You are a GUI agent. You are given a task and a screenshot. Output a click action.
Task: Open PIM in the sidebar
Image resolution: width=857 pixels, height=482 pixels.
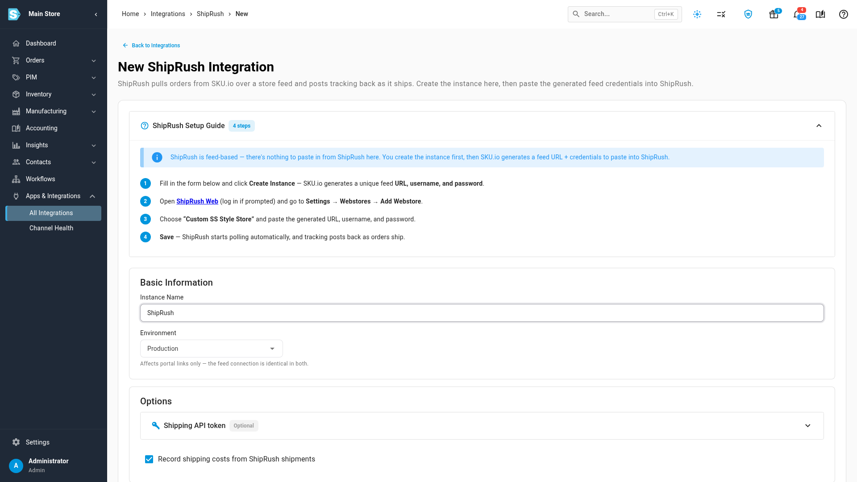click(54, 77)
